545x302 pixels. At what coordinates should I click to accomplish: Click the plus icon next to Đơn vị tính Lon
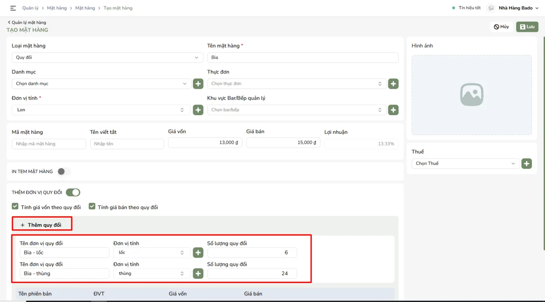coord(198,110)
